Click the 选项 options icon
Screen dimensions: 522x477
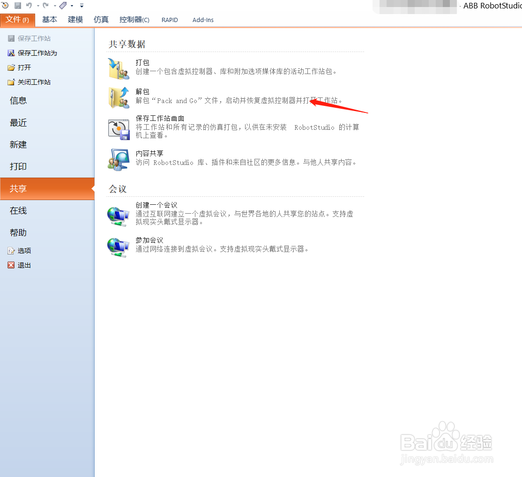click(x=11, y=251)
